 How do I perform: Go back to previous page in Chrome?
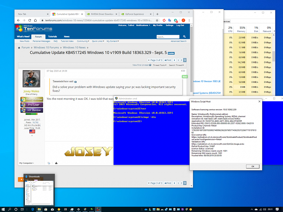coord(18,20)
